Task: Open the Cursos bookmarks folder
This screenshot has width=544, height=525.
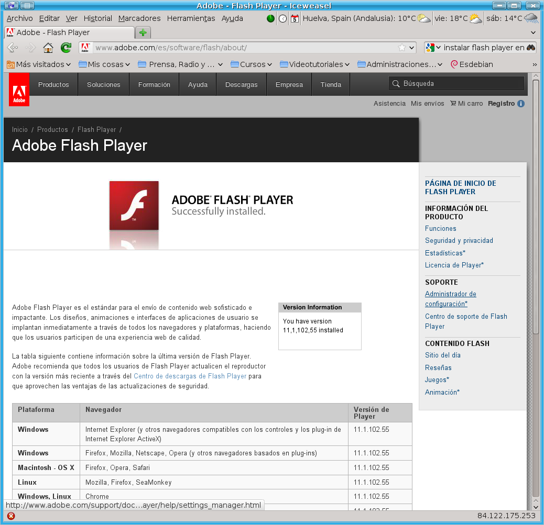Action: pyautogui.click(x=251, y=64)
